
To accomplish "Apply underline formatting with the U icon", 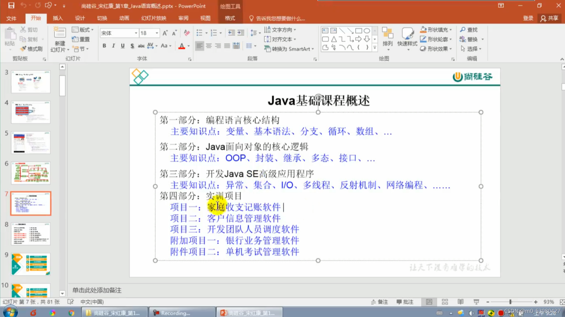I will click(122, 45).
